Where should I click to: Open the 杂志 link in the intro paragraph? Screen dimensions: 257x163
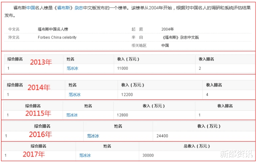[x=79, y=8]
